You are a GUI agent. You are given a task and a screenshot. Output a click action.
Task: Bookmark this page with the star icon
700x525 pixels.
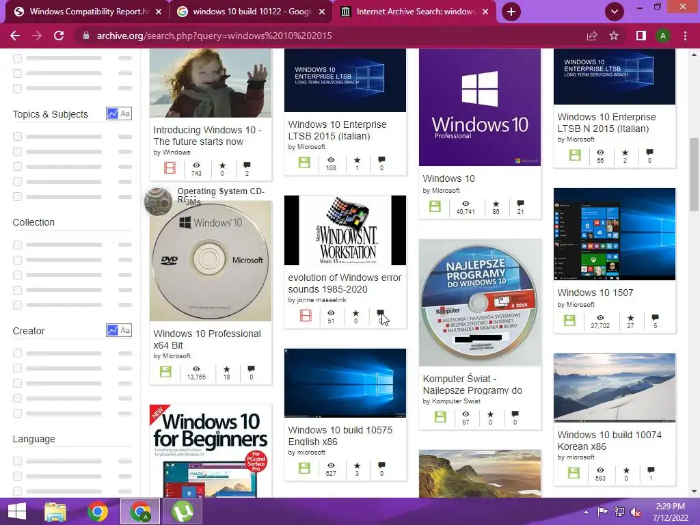614,36
